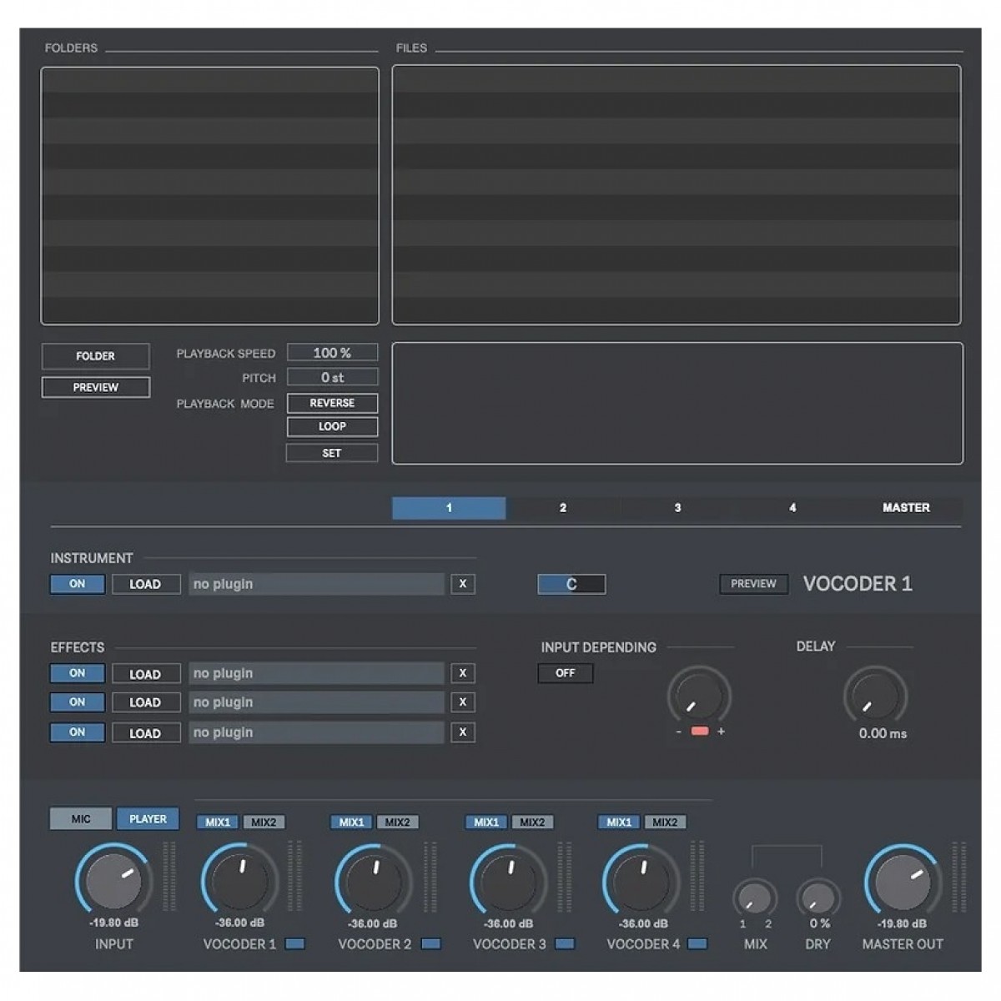Toggle the blue indicator next to Vocoder 3
This screenshot has width=1001, height=1001.
[x=565, y=944]
